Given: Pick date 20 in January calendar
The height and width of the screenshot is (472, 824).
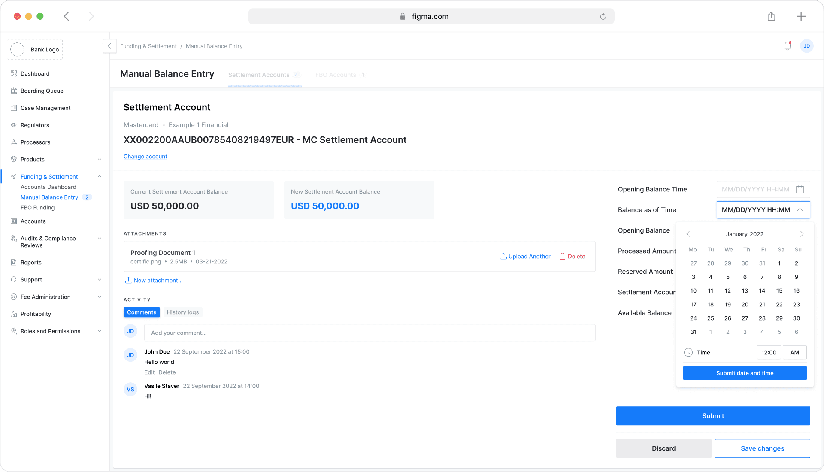Looking at the screenshot, I should pyautogui.click(x=745, y=304).
